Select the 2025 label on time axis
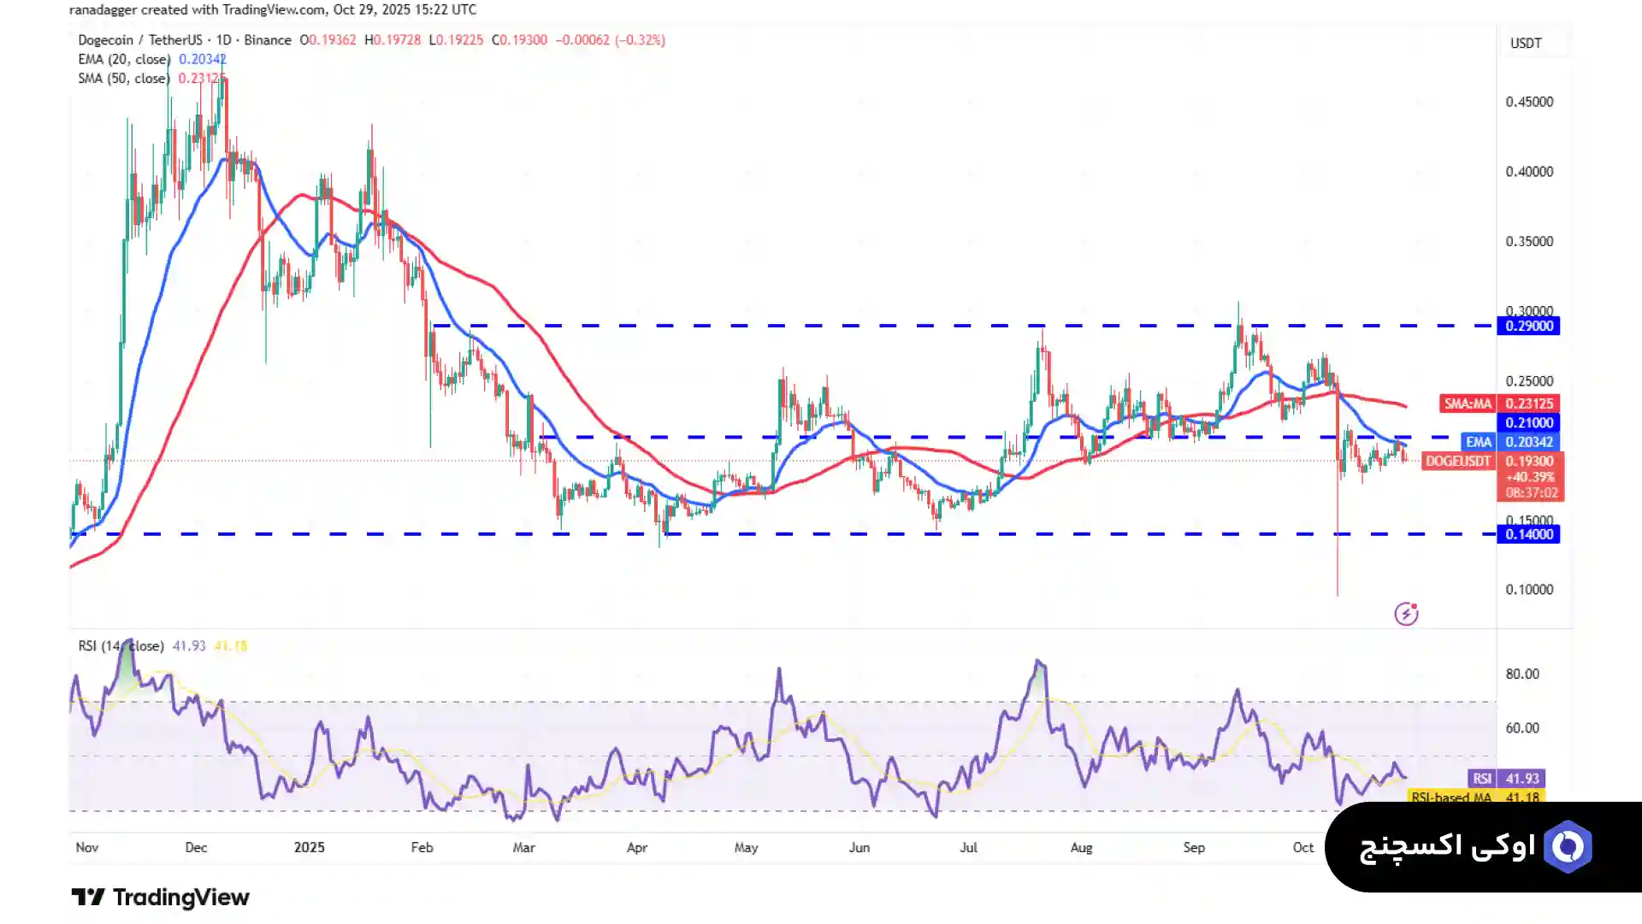The height and width of the screenshot is (924, 1642). (309, 847)
